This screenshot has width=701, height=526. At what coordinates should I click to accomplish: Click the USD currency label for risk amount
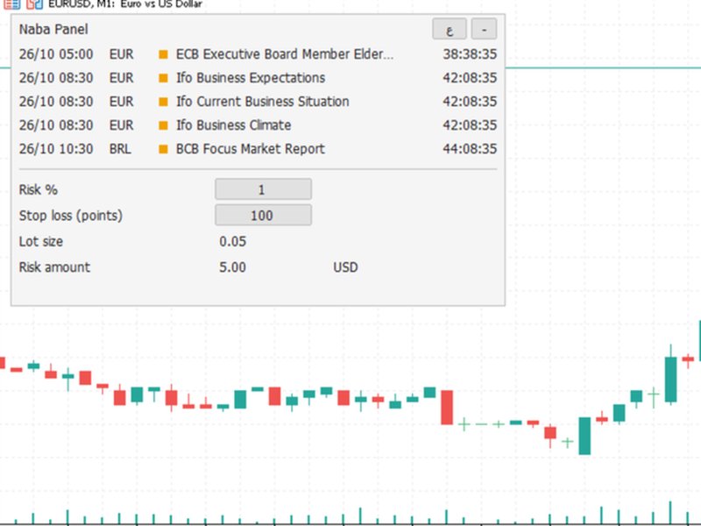(x=345, y=267)
